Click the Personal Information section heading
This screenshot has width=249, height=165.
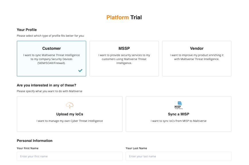click(35, 141)
